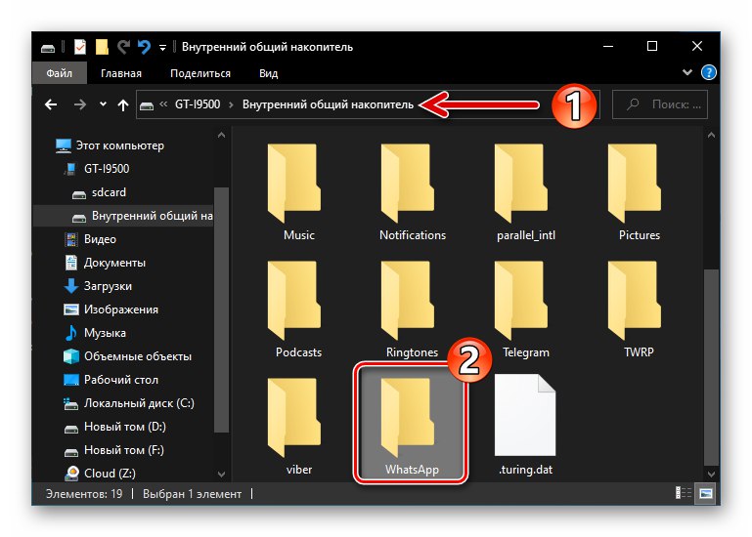Open the Главная ribbon tab
The image size is (752, 537).
tap(121, 73)
